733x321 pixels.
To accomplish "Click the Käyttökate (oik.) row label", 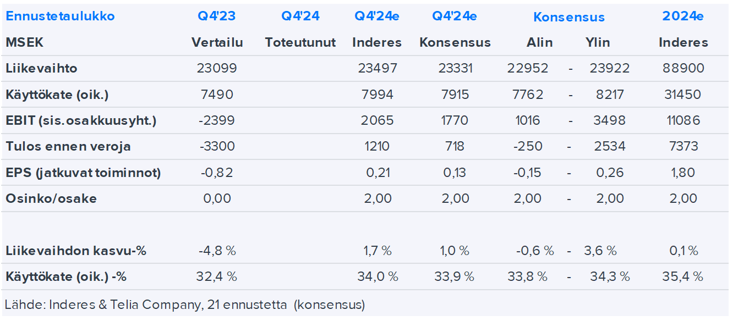I will pos(57,95).
